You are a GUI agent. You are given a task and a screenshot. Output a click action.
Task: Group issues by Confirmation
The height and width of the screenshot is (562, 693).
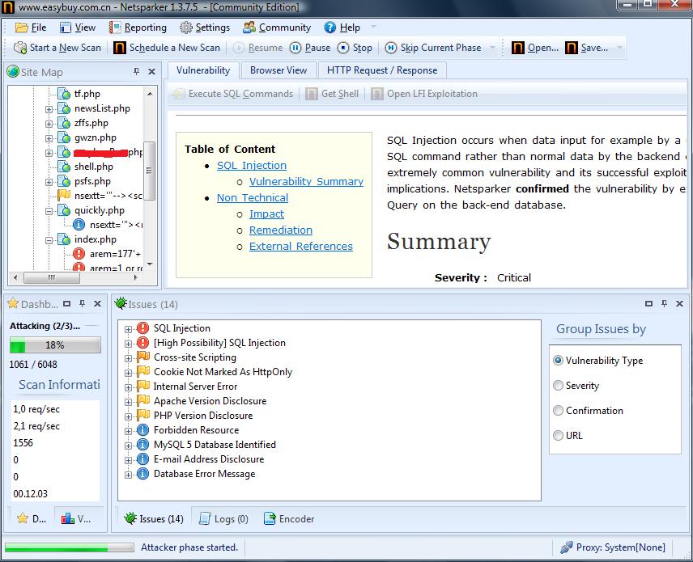point(558,411)
